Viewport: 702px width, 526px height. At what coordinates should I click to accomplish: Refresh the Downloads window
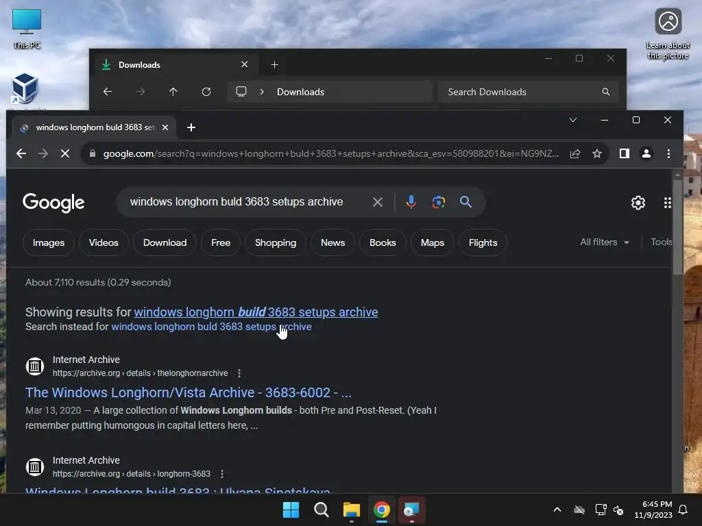pyautogui.click(x=206, y=92)
